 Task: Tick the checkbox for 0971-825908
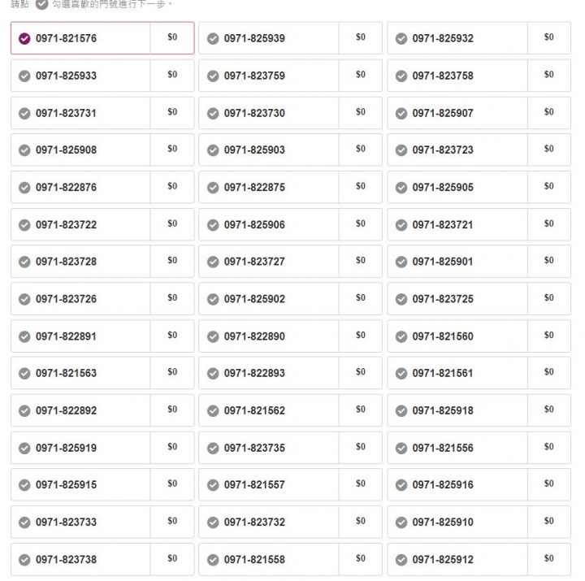click(x=24, y=150)
